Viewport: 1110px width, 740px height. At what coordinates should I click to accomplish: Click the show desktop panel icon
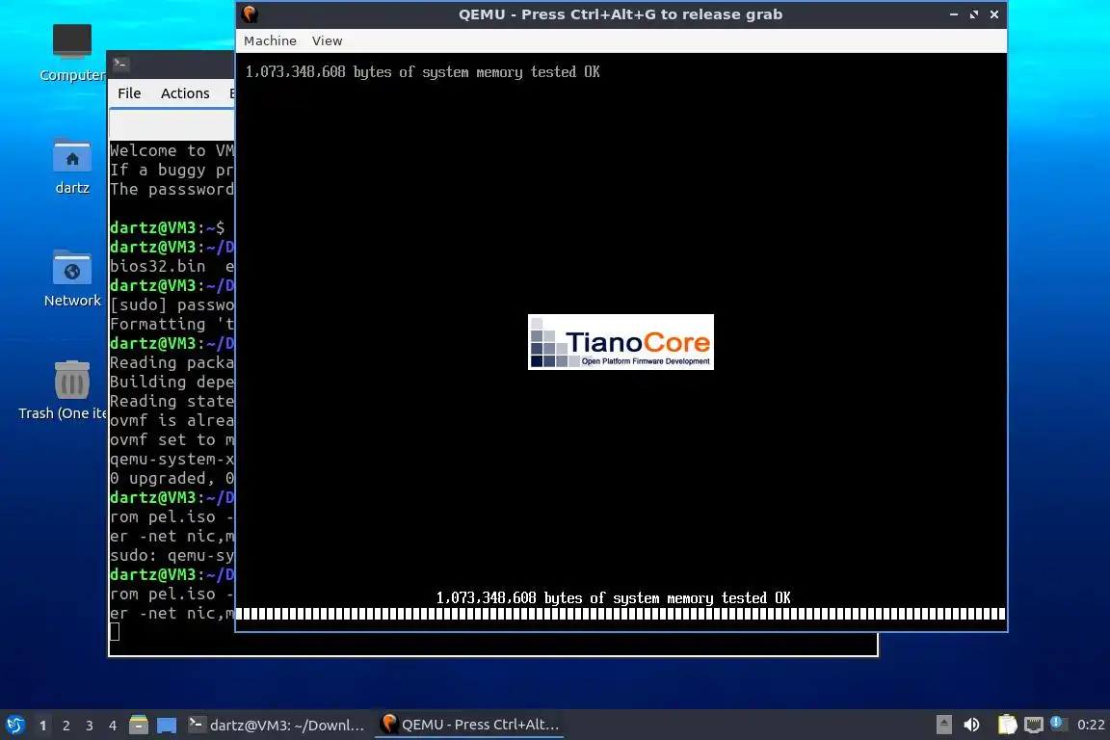tap(167, 726)
